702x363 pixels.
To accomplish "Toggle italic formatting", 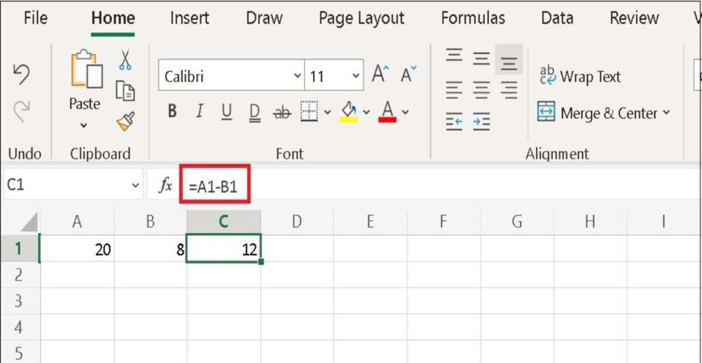I will pos(199,111).
